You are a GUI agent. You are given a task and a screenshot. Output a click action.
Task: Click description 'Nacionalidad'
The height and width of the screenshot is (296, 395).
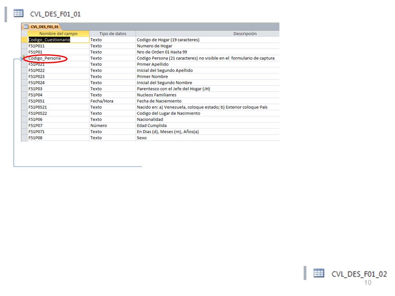pos(150,119)
